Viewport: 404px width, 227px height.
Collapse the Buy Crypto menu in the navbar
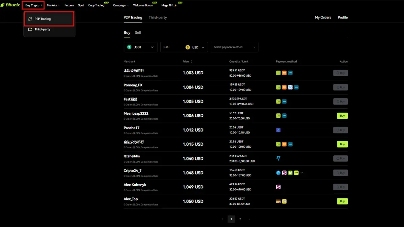point(34,5)
